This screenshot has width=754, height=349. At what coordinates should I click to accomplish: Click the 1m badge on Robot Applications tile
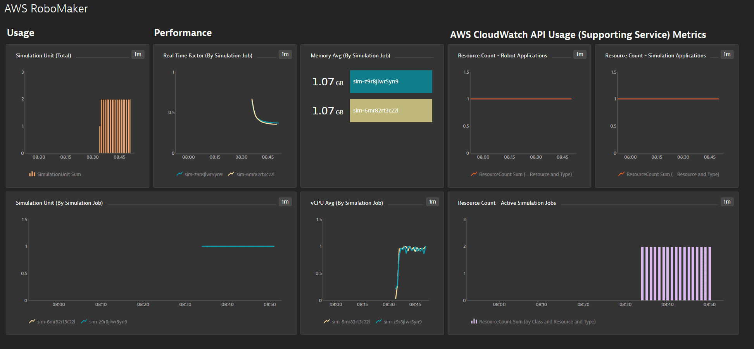(580, 54)
